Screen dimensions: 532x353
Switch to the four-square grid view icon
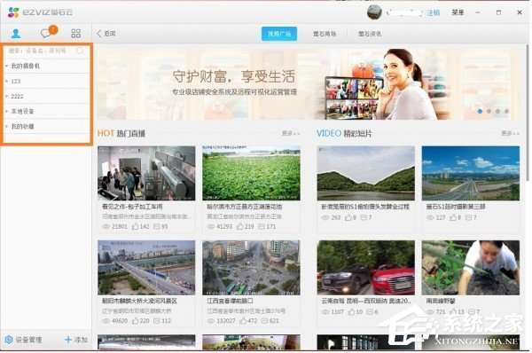point(75,34)
